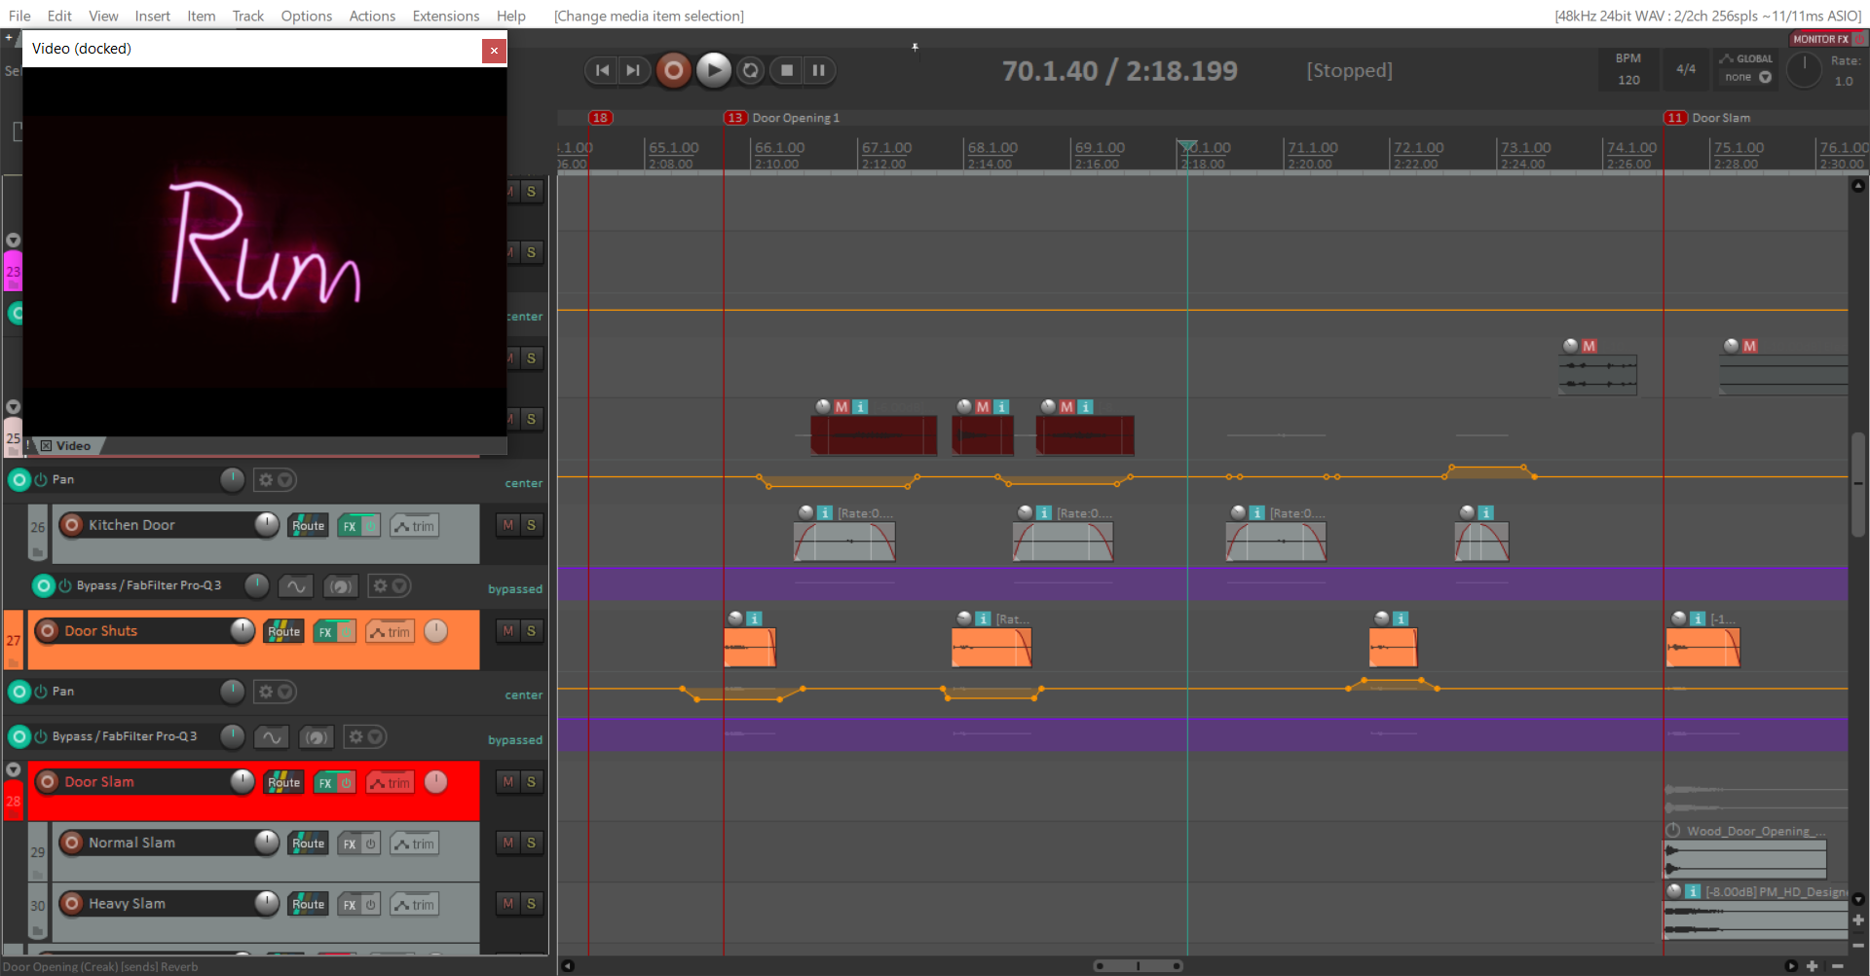Viewport: 1870px width, 976px height.
Task: Click envelope shape button on first FabFilter lane
Action: tap(296, 585)
